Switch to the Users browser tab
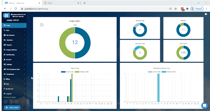Screen dimensions: 210x111 [61, 3]
